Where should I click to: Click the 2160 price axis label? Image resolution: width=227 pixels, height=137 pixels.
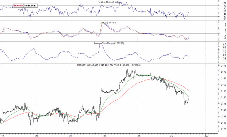pyautogui.click(x=224, y=85)
